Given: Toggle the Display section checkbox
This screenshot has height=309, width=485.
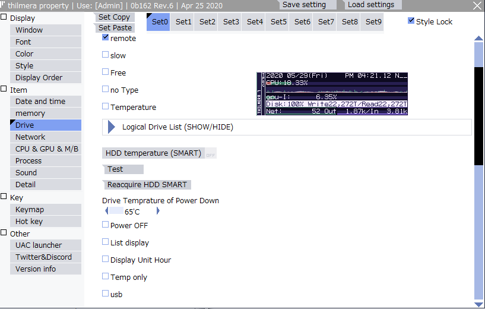Looking at the screenshot, I should click(x=4, y=17).
